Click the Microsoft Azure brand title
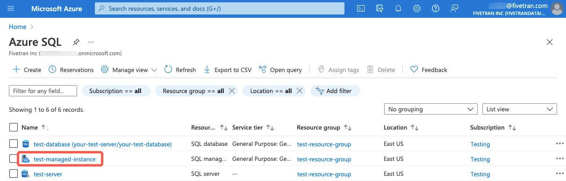The image size is (566, 181). [x=57, y=8]
